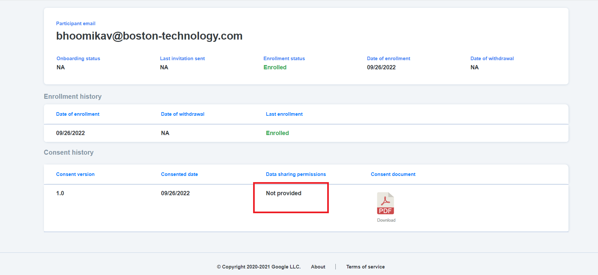Click the Enrollment status label
This screenshot has width=598, height=275.
click(284, 59)
